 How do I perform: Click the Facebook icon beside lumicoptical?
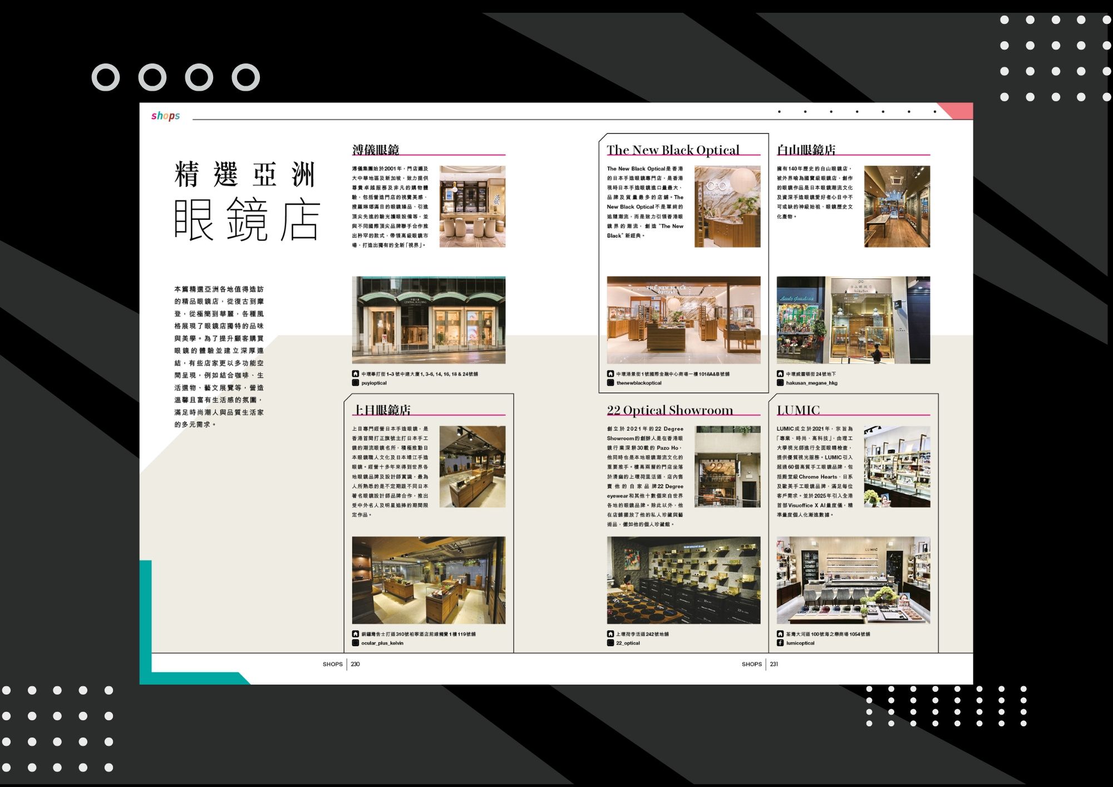780,643
